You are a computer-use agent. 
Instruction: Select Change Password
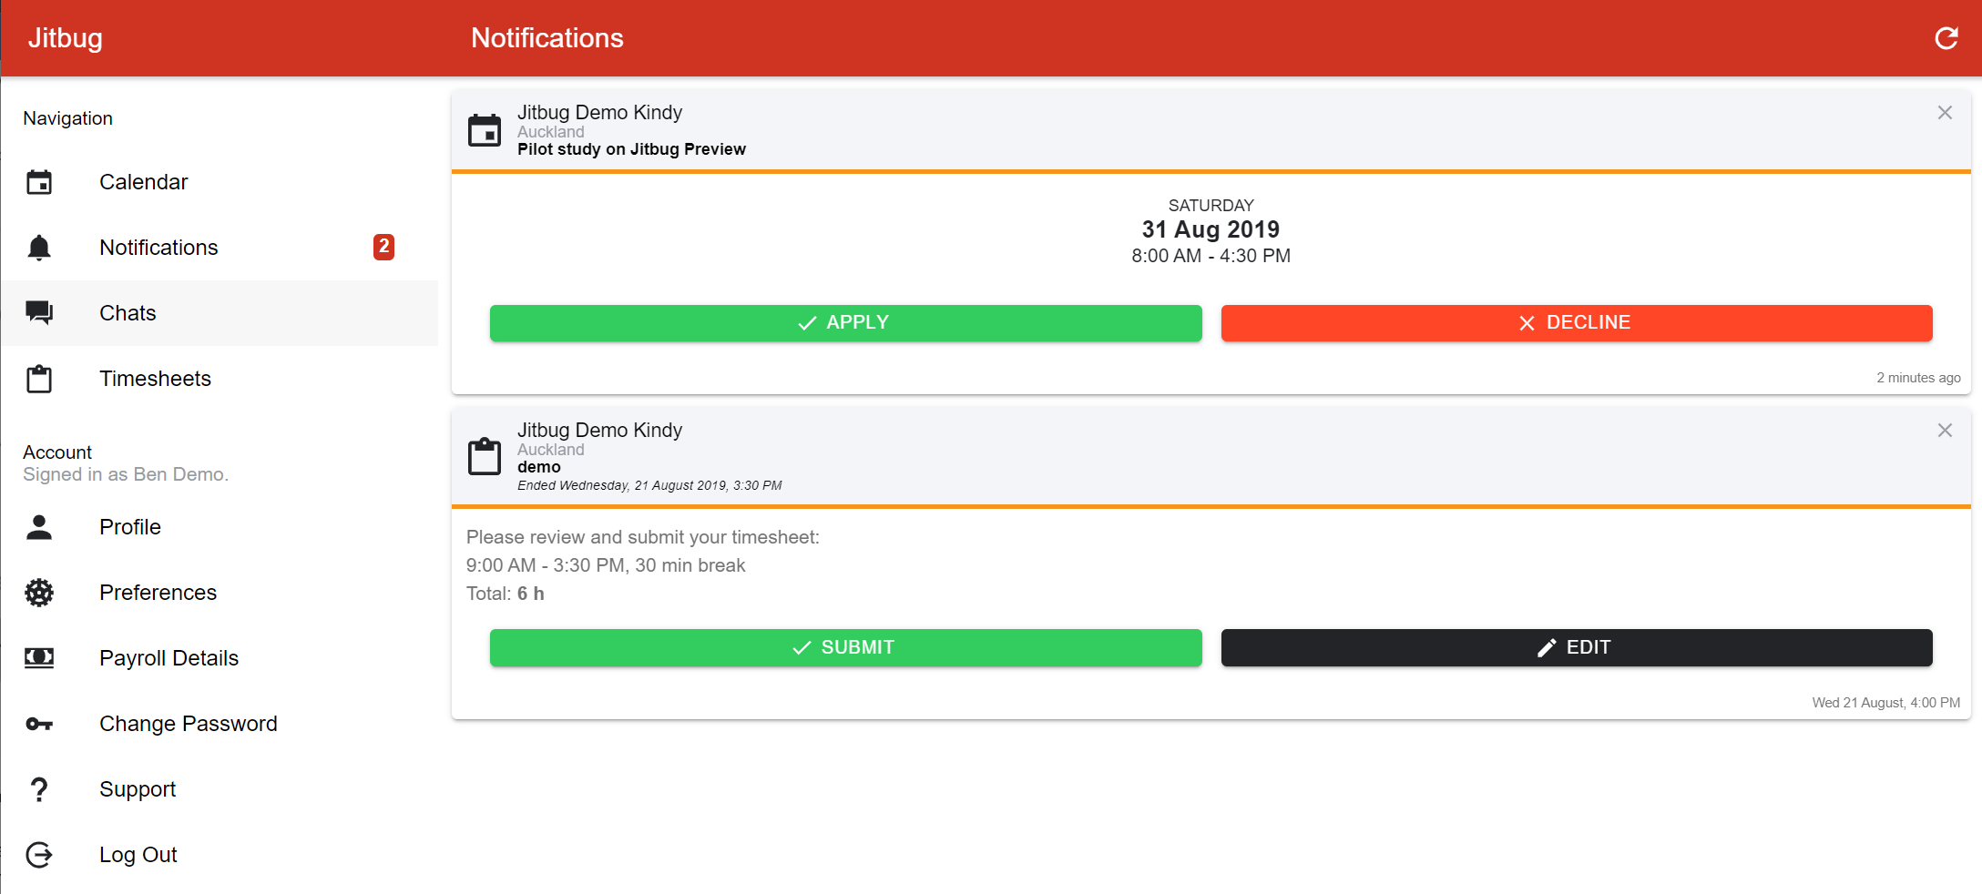click(220, 724)
